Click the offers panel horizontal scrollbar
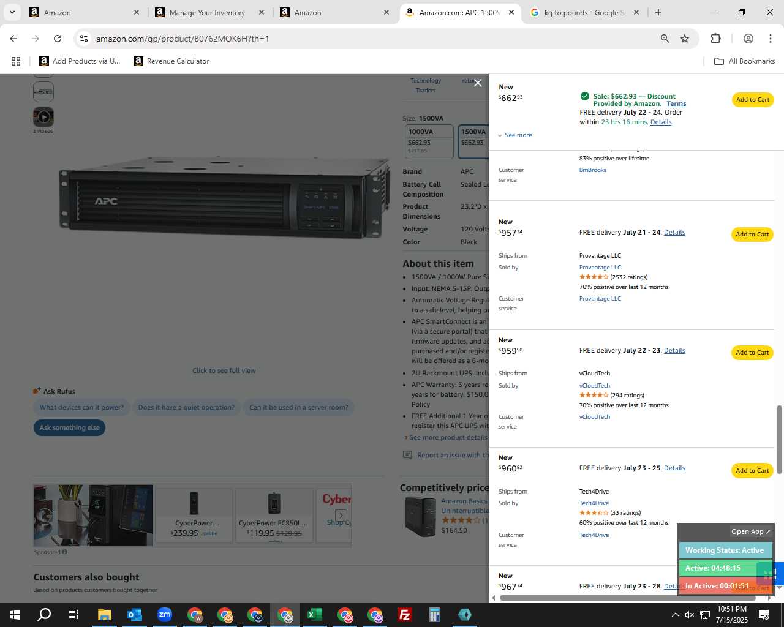The height and width of the screenshot is (627, 784). (628, 598)
